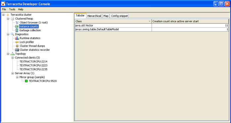Image resolution: width=231 pixels, height=123 pixels.
Task: Collapse the Topology node
Action: tap(8, 54)
